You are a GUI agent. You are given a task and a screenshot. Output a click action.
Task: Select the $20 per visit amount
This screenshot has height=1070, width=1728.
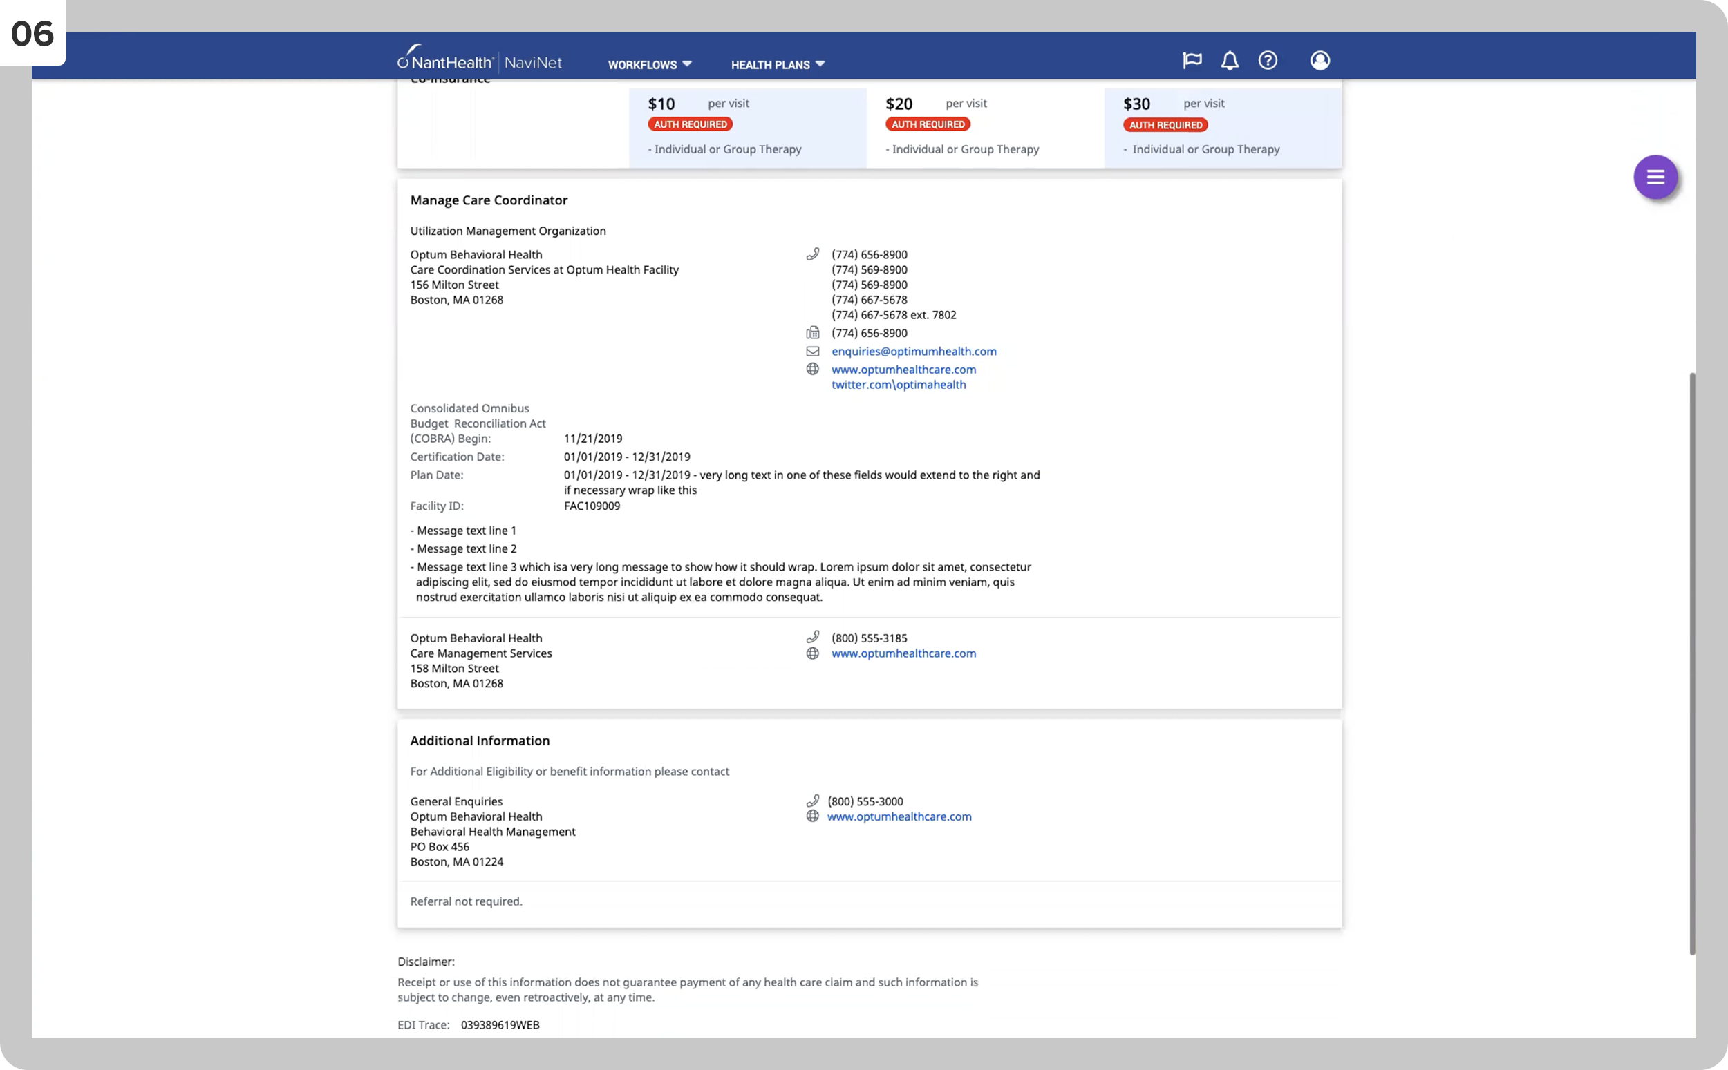tap(899, 104)
